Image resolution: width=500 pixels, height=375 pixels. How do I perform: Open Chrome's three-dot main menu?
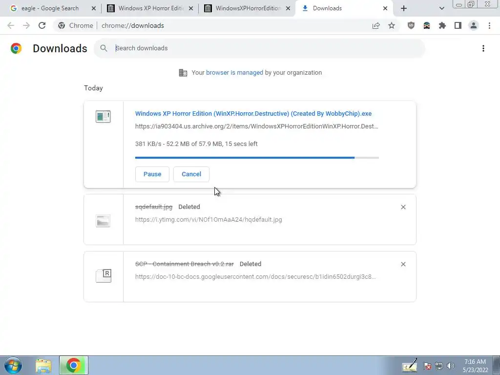pos(489,25)
